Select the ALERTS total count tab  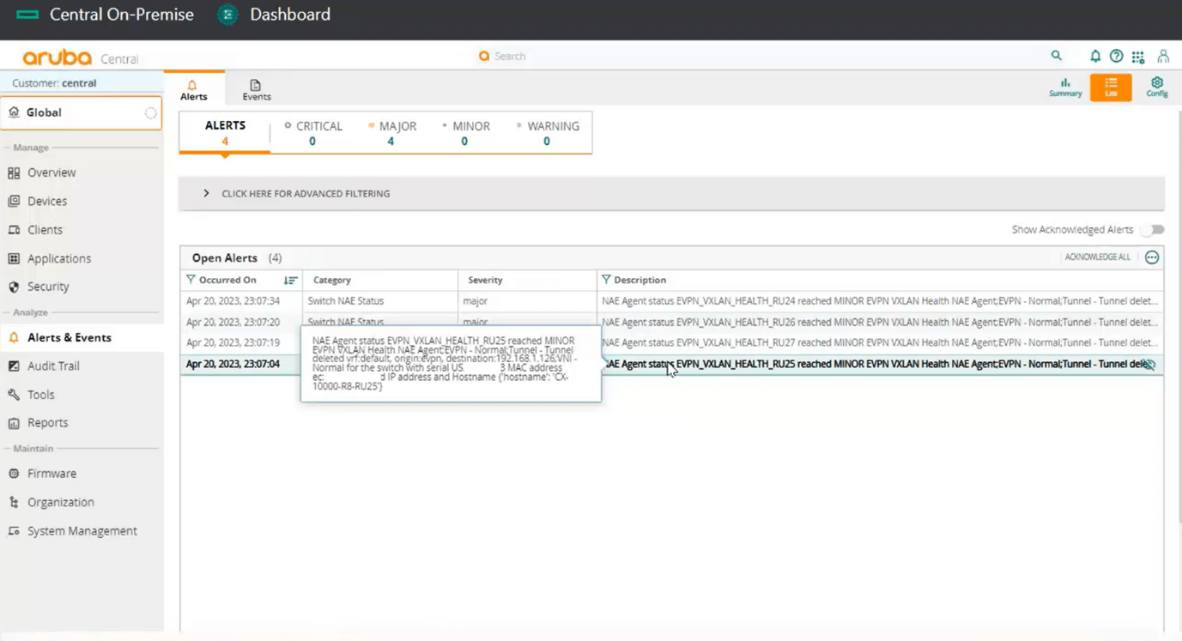pyautogui.click(x=225, y=133)
